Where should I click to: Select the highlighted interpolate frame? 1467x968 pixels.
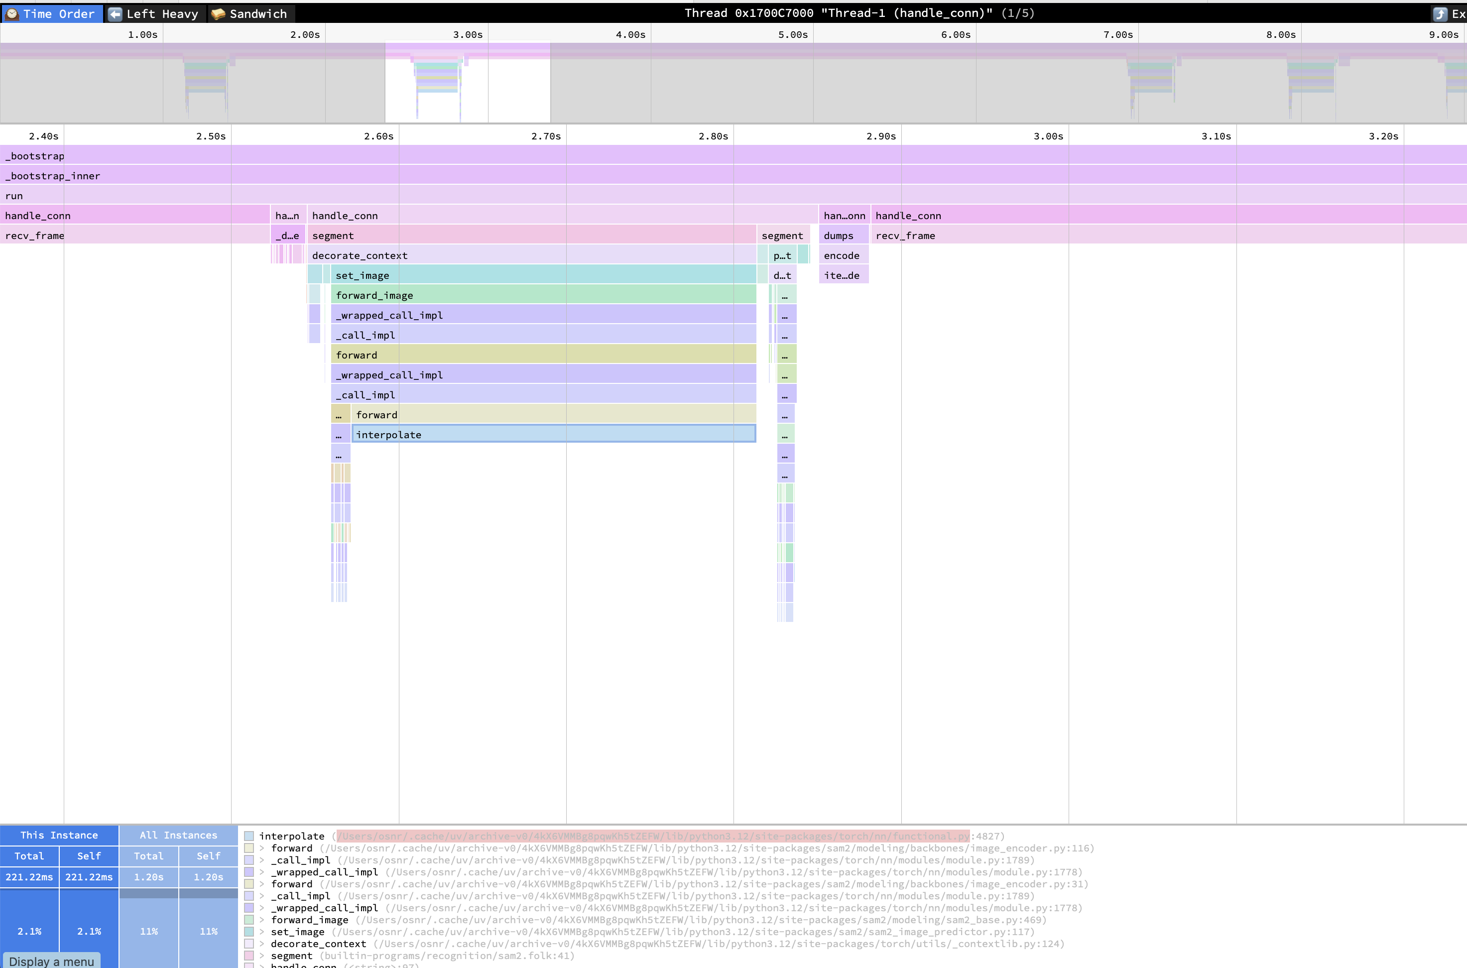pos(554,434)
